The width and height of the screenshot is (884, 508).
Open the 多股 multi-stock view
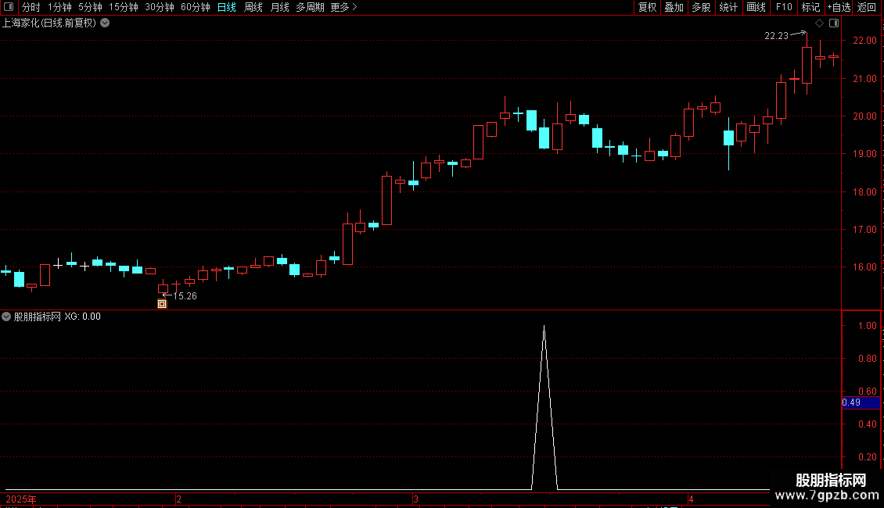pos(702,7)
